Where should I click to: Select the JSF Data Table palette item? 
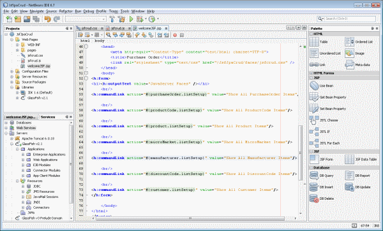click(361, 160)
